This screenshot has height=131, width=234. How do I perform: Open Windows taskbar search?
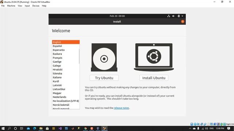coord(9,128)
